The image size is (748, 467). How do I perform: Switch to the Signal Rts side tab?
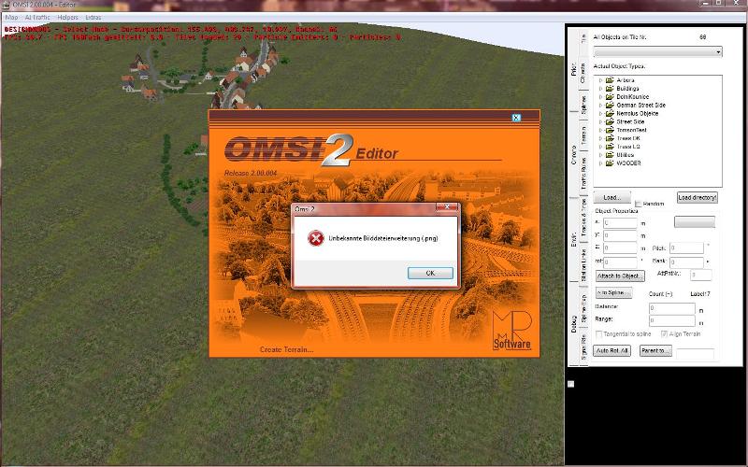click(x=583, y=347)
